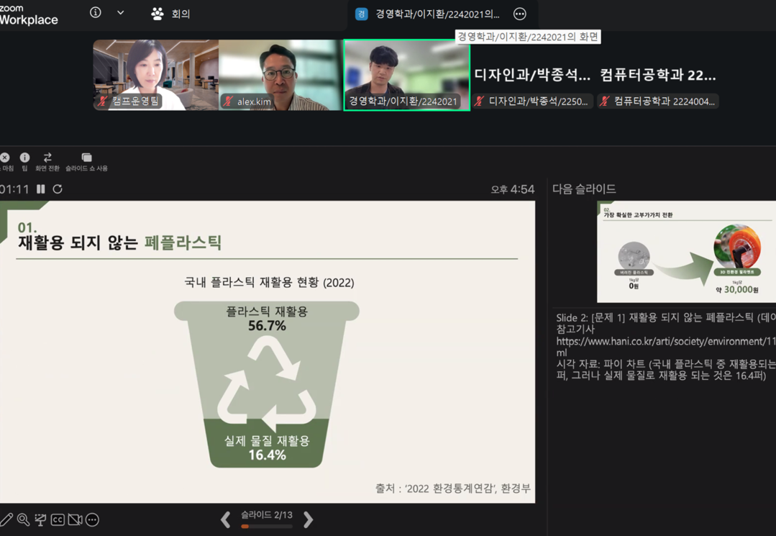776x536 pixels.
Task: Open the 팁 tips icon
Action: [24, 158]
